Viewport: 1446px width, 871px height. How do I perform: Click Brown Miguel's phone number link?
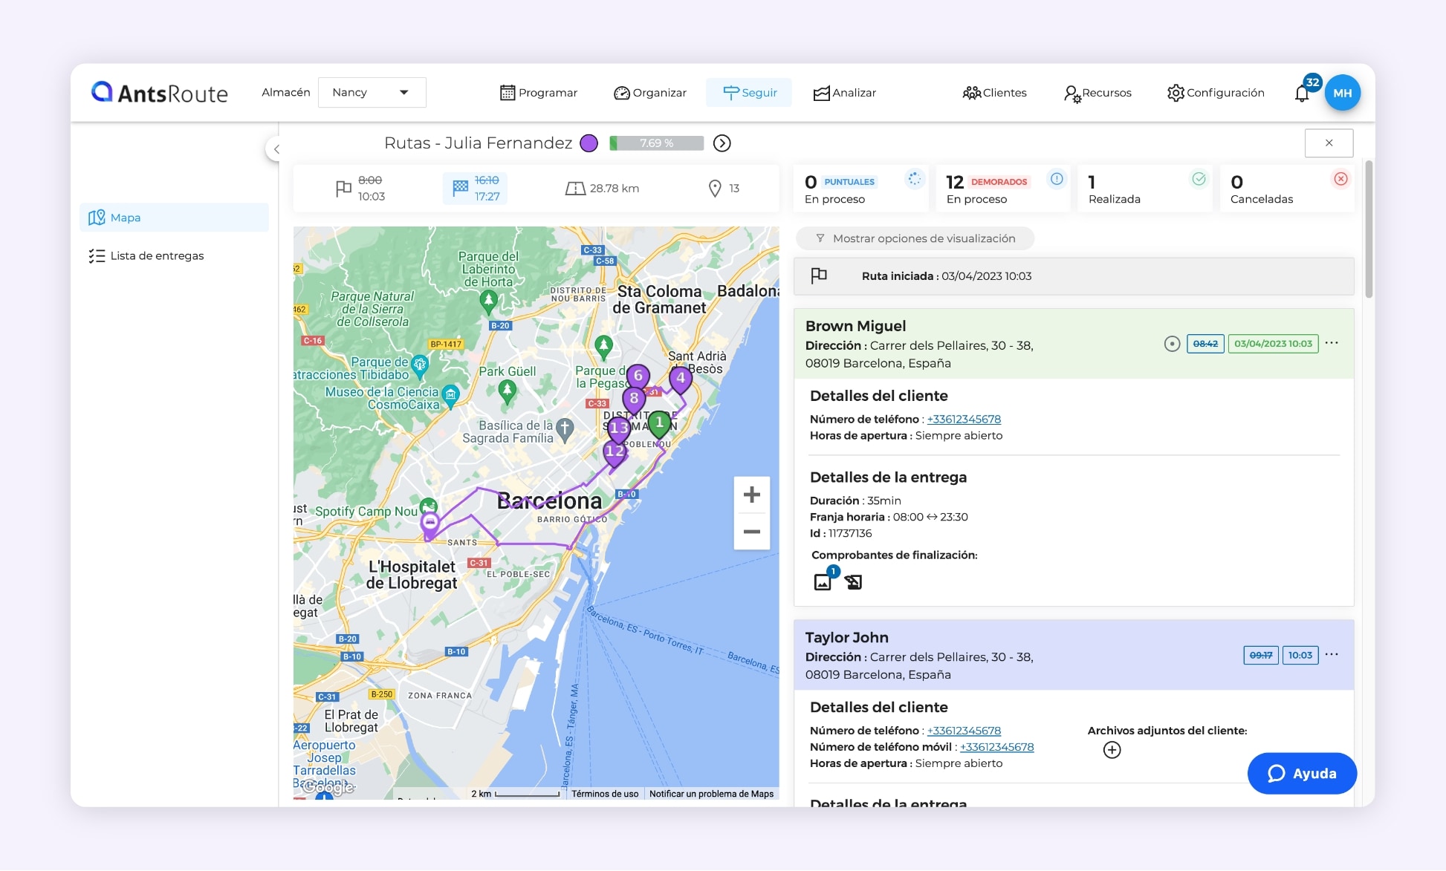[x=964, y=419]
